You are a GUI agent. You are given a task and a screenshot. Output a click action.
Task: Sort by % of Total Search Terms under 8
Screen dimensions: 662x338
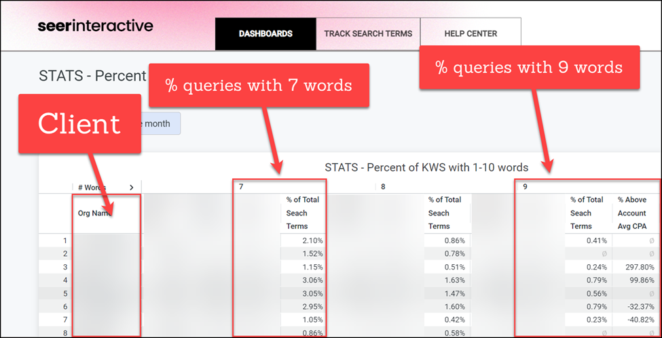[445, 213]
